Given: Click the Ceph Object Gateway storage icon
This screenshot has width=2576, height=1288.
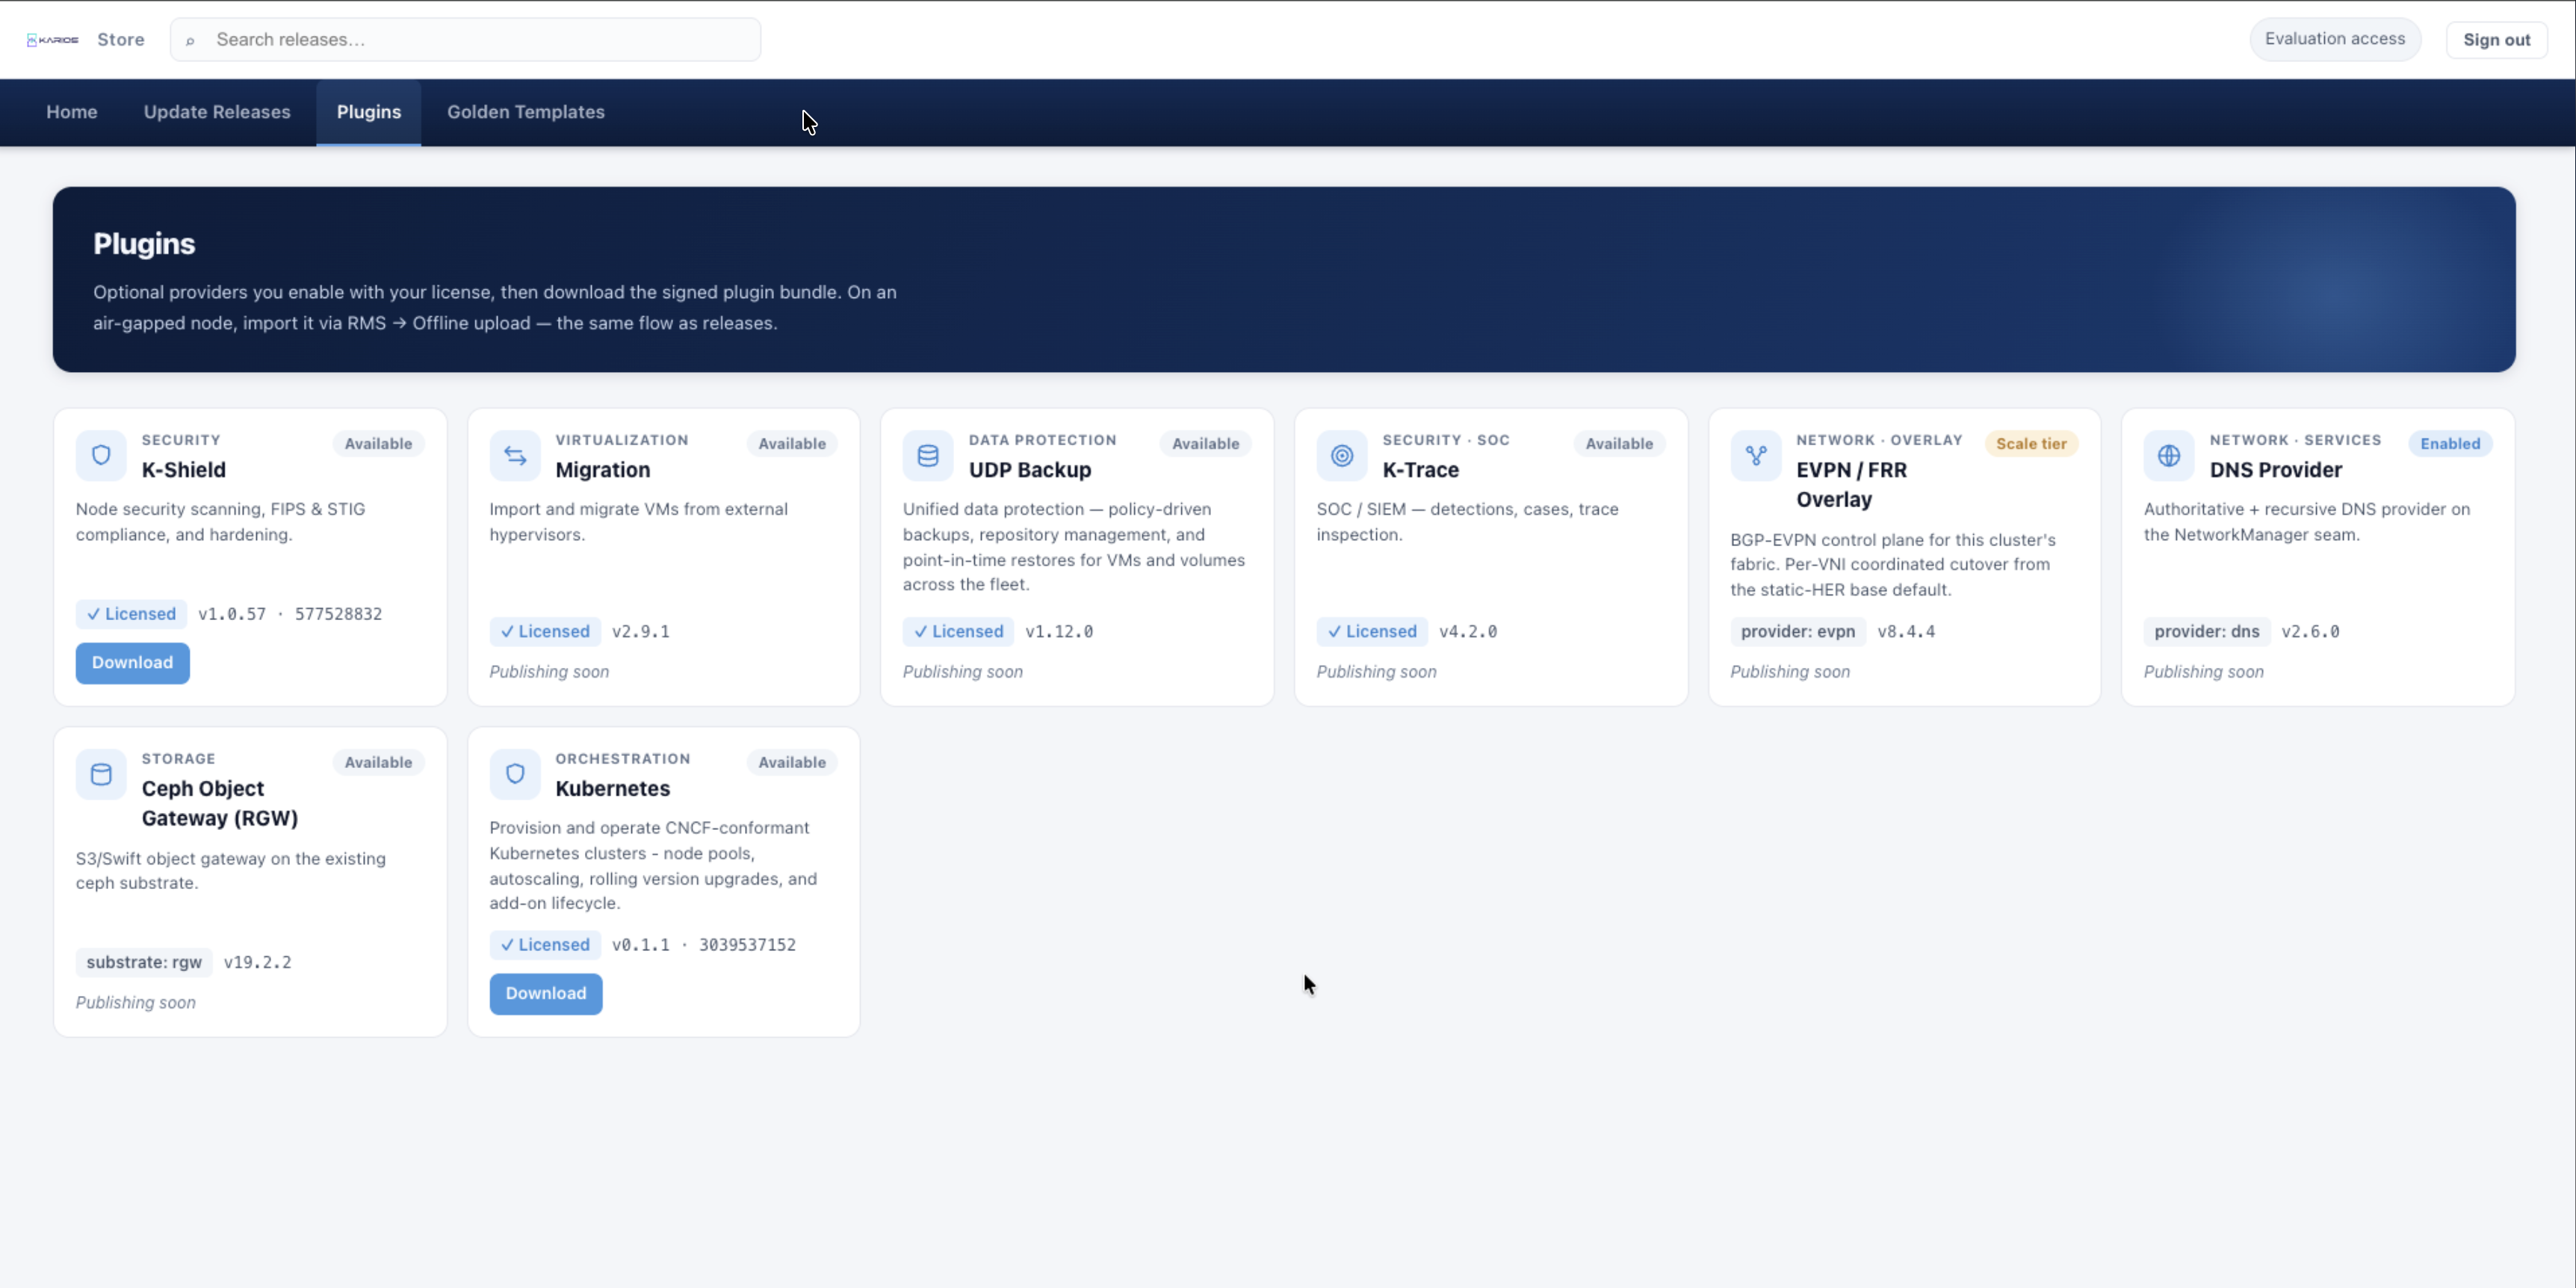Looking at the screenshot, I should [x=101, y=775].
